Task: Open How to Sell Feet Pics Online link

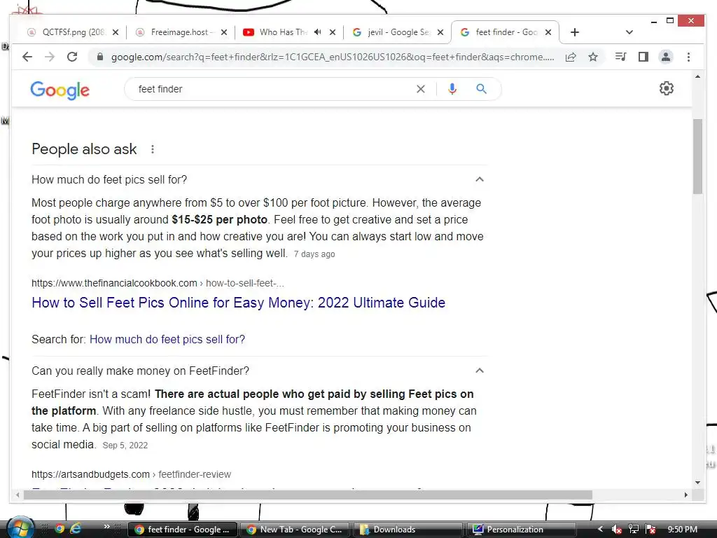Action: [x=238, y=303]
